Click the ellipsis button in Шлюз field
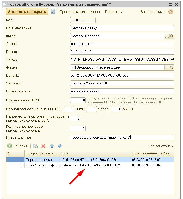Screen dimensions: 183x199 (167, 36)
